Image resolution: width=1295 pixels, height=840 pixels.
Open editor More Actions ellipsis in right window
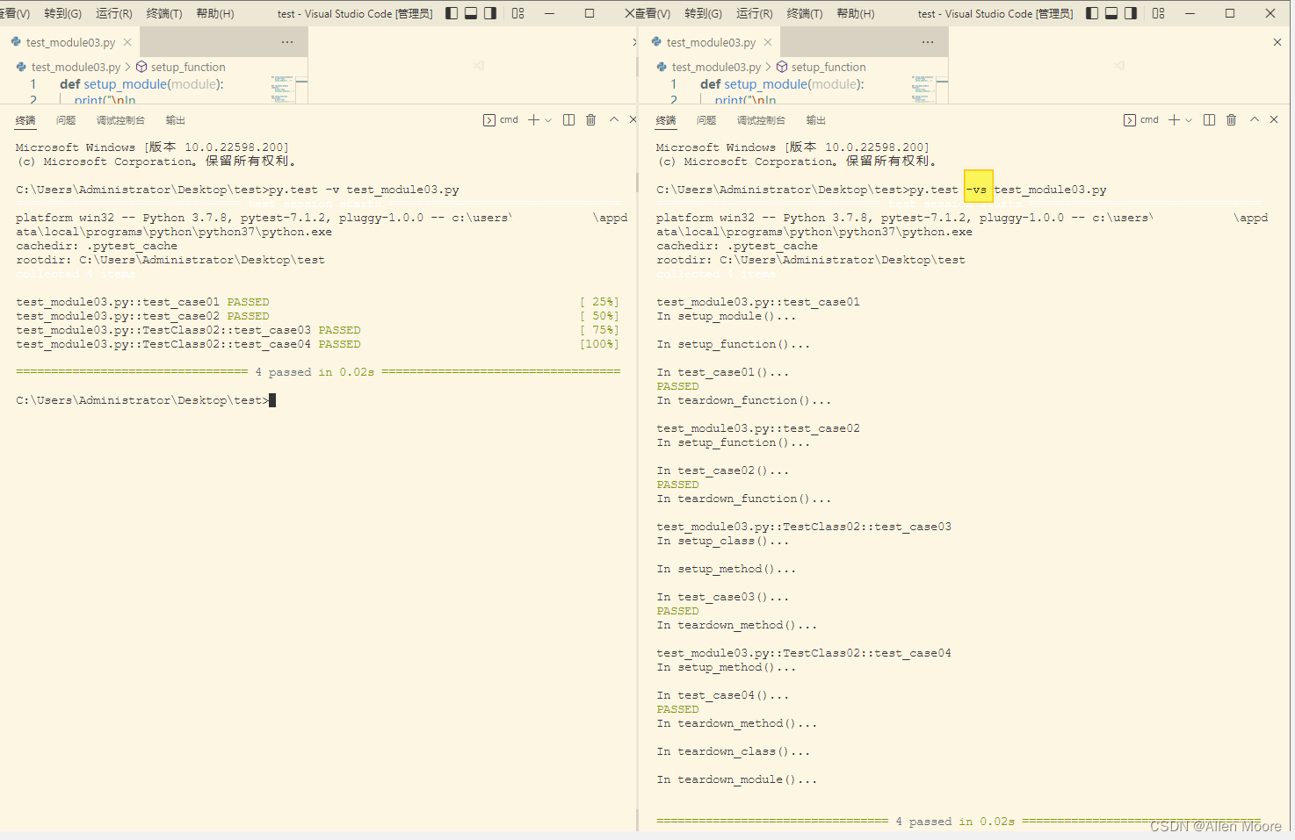[x=928, y=42]
